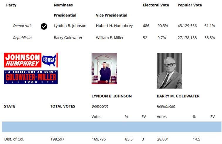222x144 pixels.
Task: Click the Goldwater-Miller 1964 campaign banner
Action: pos(31,77)
